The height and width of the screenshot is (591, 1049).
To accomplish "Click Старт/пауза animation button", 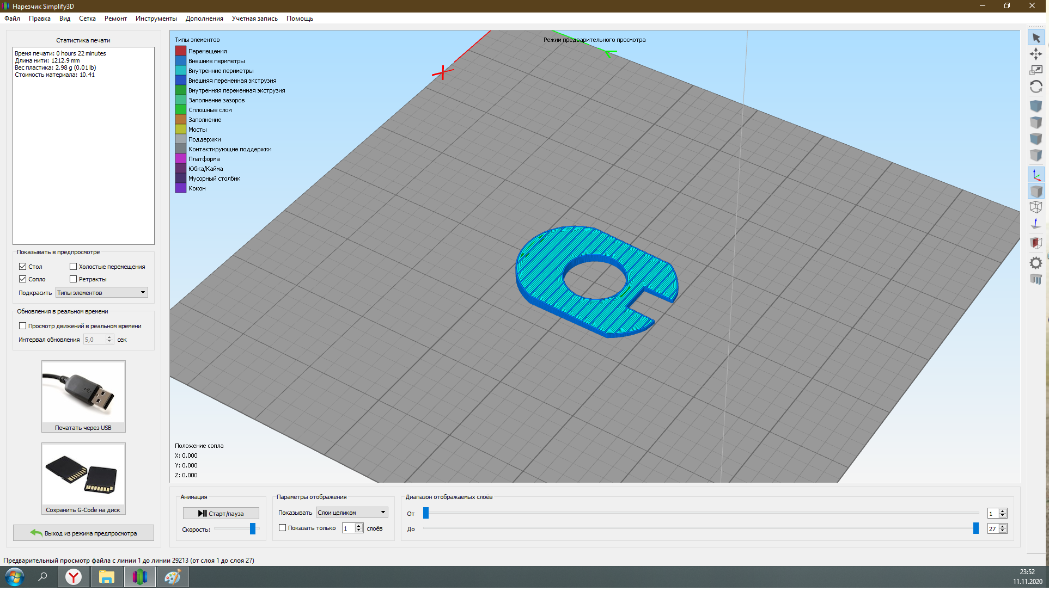I will 221,513.
